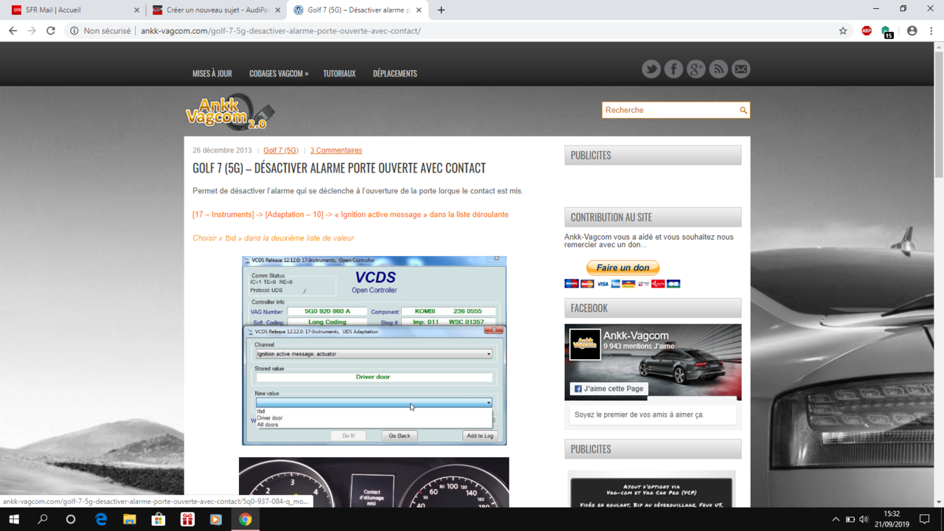Close the AudiPassion tab

(277, 10)
